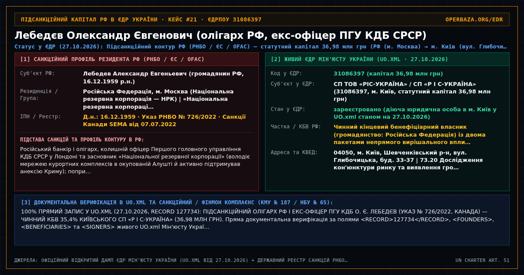The width and height of the screenshot is (524, 275).
Task: Click the 'Код у ЄДР:' label
Action: click(286, 73)
